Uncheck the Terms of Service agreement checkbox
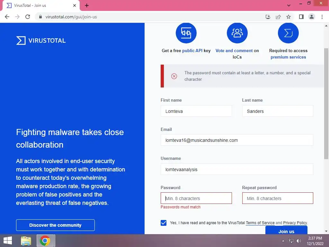 point(164,223)
